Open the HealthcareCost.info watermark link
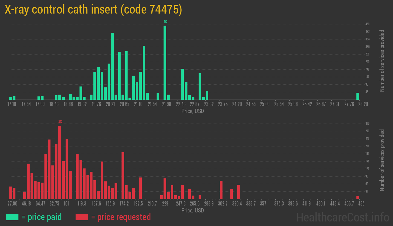 coord(343,217)
